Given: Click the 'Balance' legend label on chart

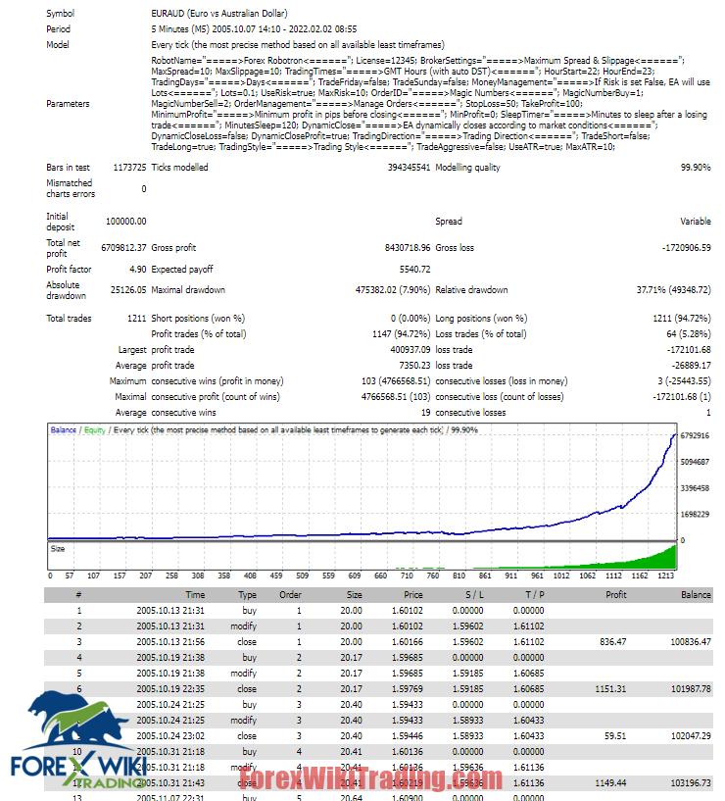Looking at the screenshot, I should point(64,430).
